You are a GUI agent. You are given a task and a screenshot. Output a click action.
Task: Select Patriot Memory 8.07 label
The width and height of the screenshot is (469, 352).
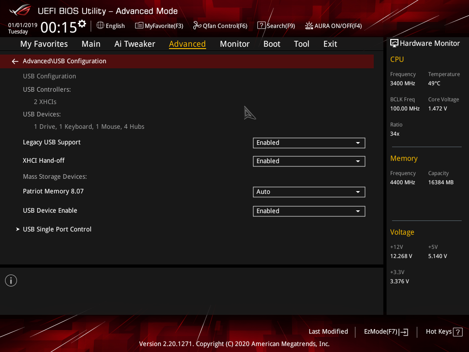coord(53,191)
